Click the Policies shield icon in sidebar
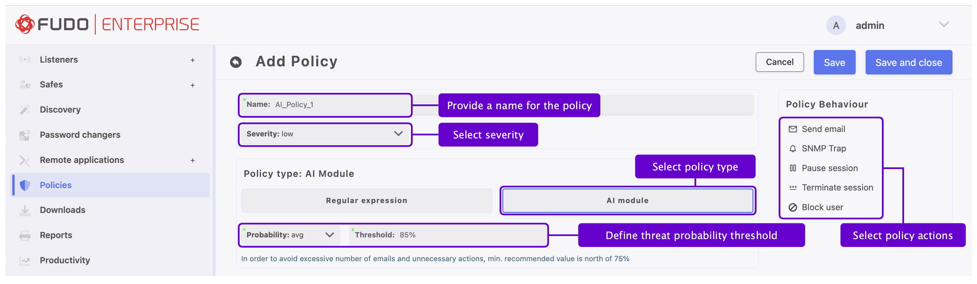Image resolution: width=977 pixels, height=284 pixels. pos(25,185)
